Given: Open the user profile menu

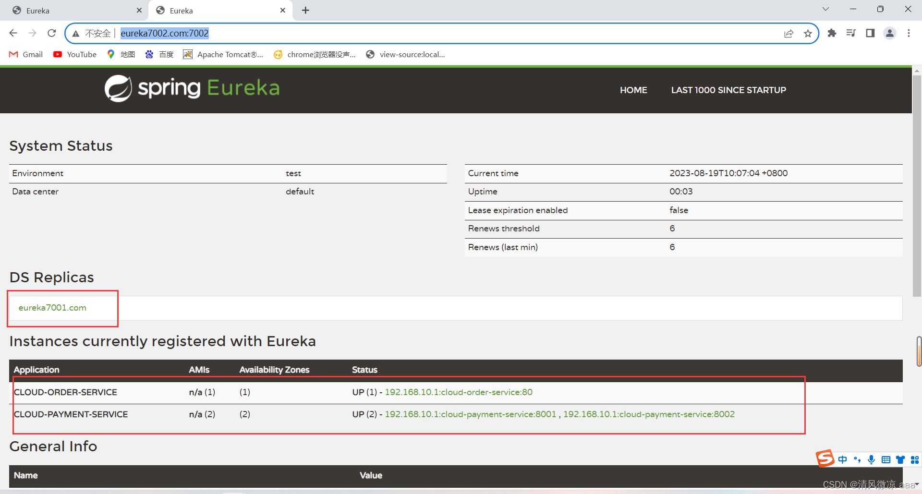Looking at the screenshot, I should 890,33.
